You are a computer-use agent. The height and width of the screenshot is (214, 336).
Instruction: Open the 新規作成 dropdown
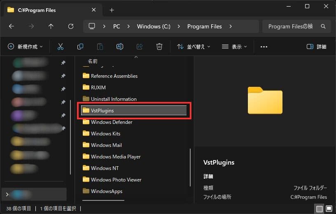tap(25, 47)
